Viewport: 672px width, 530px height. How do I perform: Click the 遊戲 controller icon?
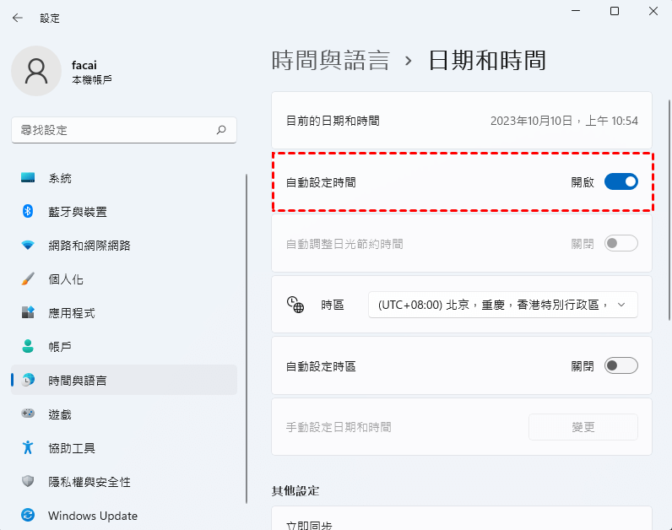(28, 414)
